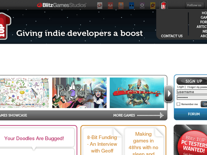Click the Login link
Screen dimensions: 207x155
click(x=181, y=87)
